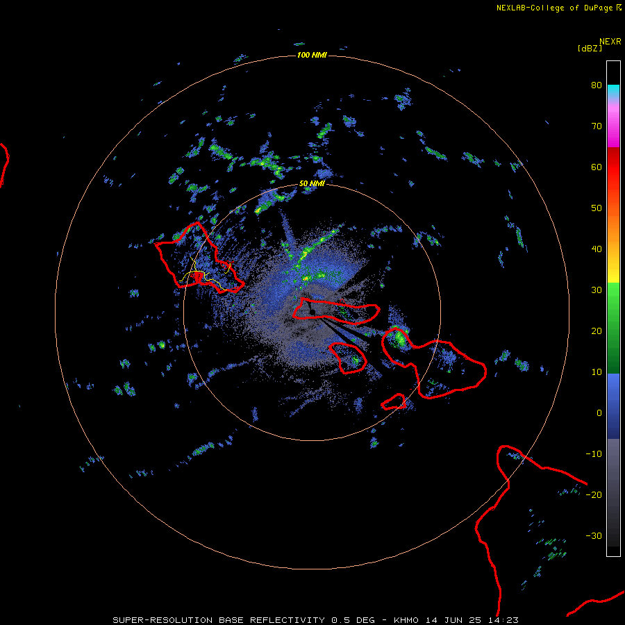Click the 80 dBZ scale value
625x625 pixels.
(597, 85)
